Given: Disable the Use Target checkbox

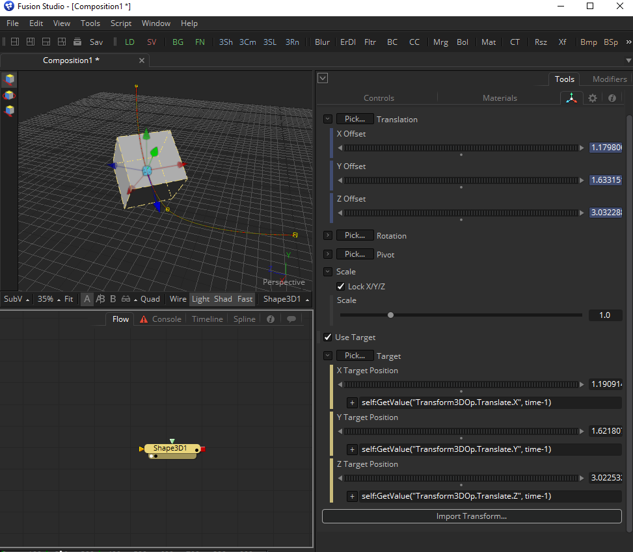Looking at the screenshot, I should point(328,337).
